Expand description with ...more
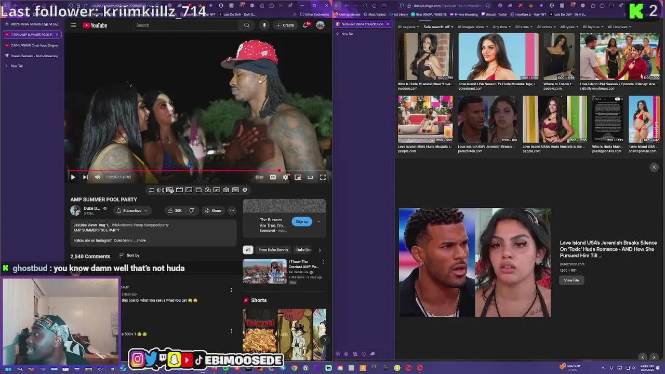Image resolution: width=665 pixels, height=374 pixels. [x=140, y=241]
